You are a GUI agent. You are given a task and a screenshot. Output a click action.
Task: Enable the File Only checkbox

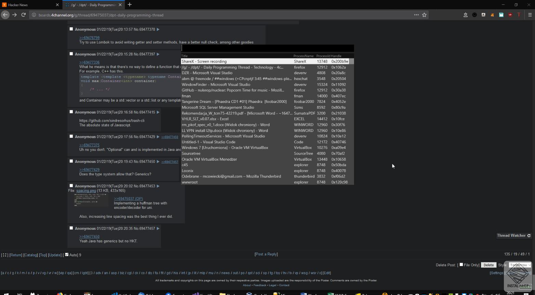point(461,265)
